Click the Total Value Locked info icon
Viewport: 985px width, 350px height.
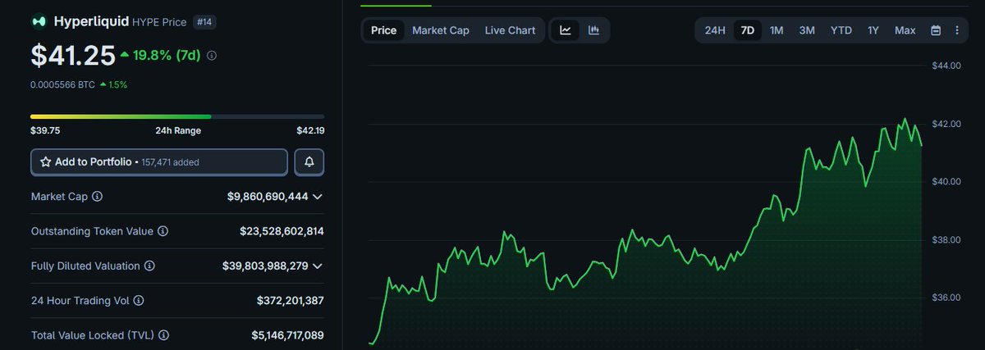pyautogui.click(x=163, y=335)
